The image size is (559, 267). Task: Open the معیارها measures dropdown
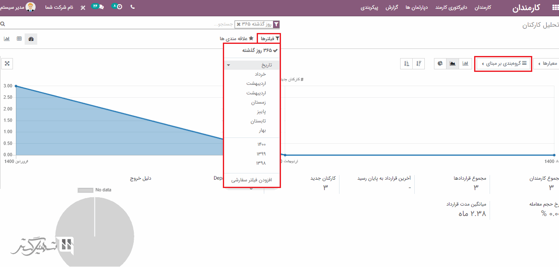point(547,64)
